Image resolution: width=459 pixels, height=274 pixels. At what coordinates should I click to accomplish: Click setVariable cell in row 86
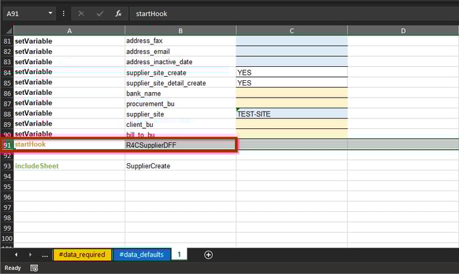tap(69, 93)
